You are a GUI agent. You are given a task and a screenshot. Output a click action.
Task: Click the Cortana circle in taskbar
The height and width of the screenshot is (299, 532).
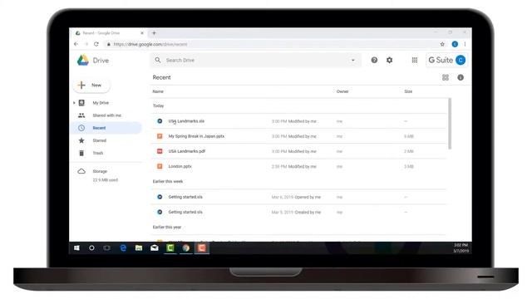(91, 248)
